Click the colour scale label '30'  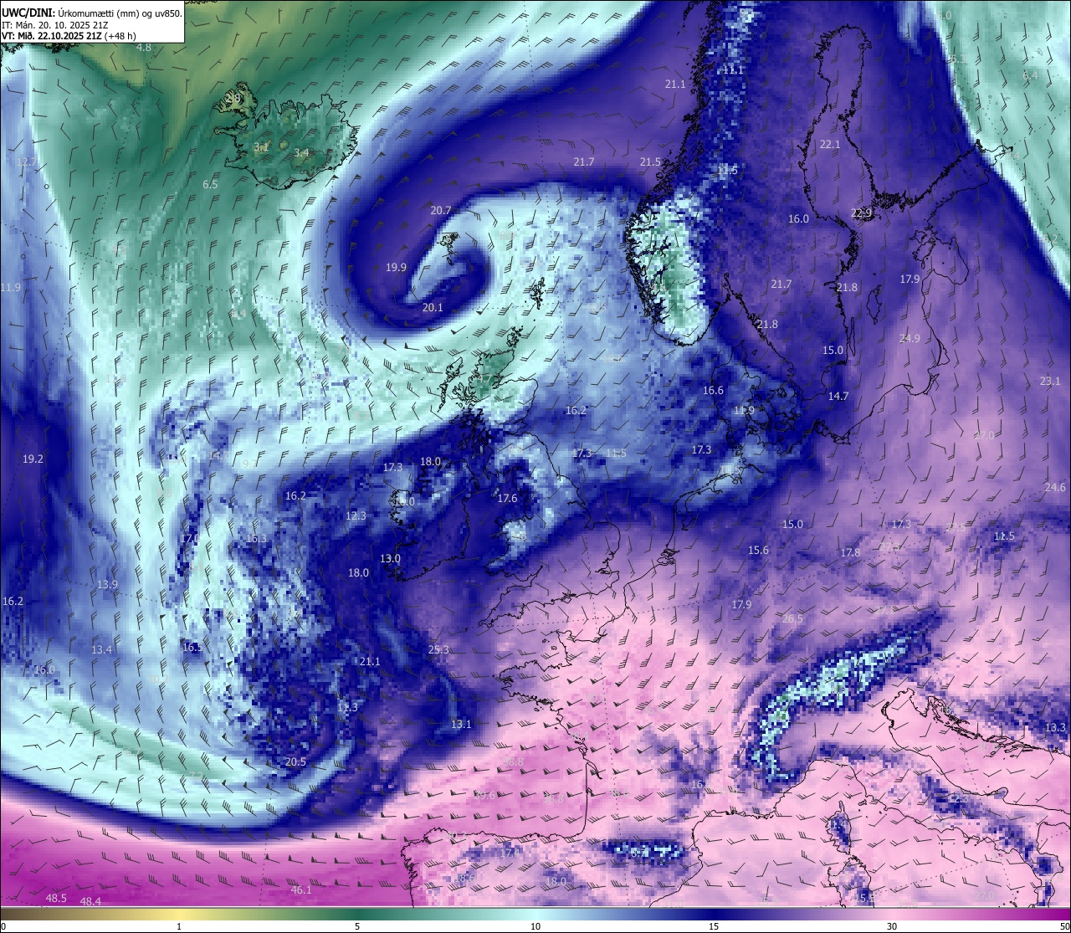tap(892, 926)
